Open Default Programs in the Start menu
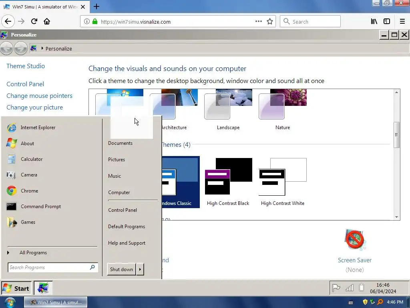Image resolution: width=410 pixels, height=308 pixels. point(127,227)
